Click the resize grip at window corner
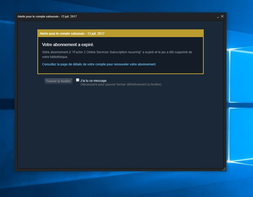253x197 pixels. pos(224,169)
